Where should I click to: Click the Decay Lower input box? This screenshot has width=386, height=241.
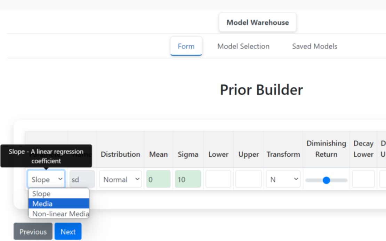point(363,179)
